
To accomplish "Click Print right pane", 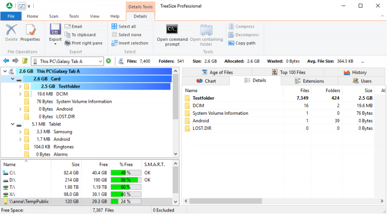I will pyautogui.click(x=84, y=43).
